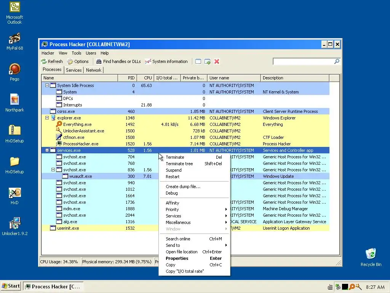
Task: Select the Processes tab
Action: click(x=52, y=69)
